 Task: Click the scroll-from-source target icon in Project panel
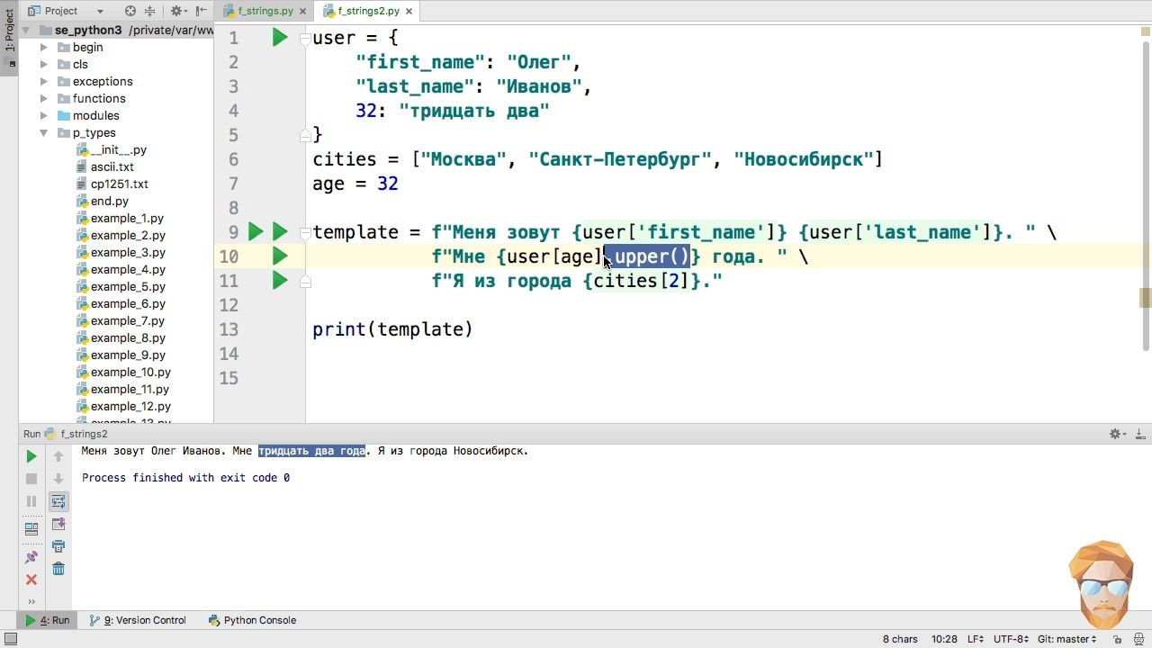(x=130, y=11)
